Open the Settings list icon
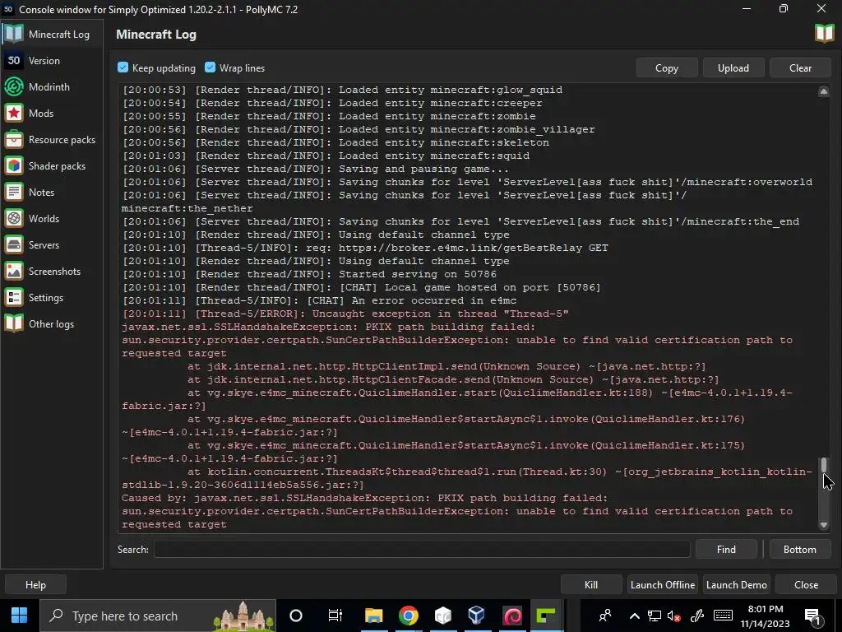Screen dimensions: 842x632 click(x=14, y=297)
